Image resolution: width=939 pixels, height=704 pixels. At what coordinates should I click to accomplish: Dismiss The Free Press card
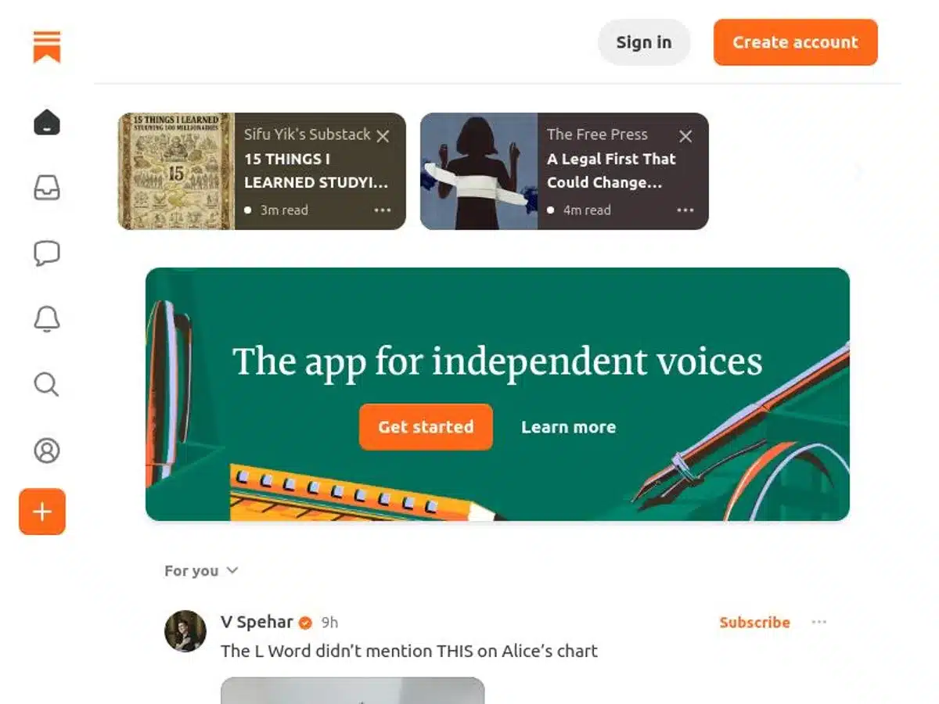click(x=685, y=136)
